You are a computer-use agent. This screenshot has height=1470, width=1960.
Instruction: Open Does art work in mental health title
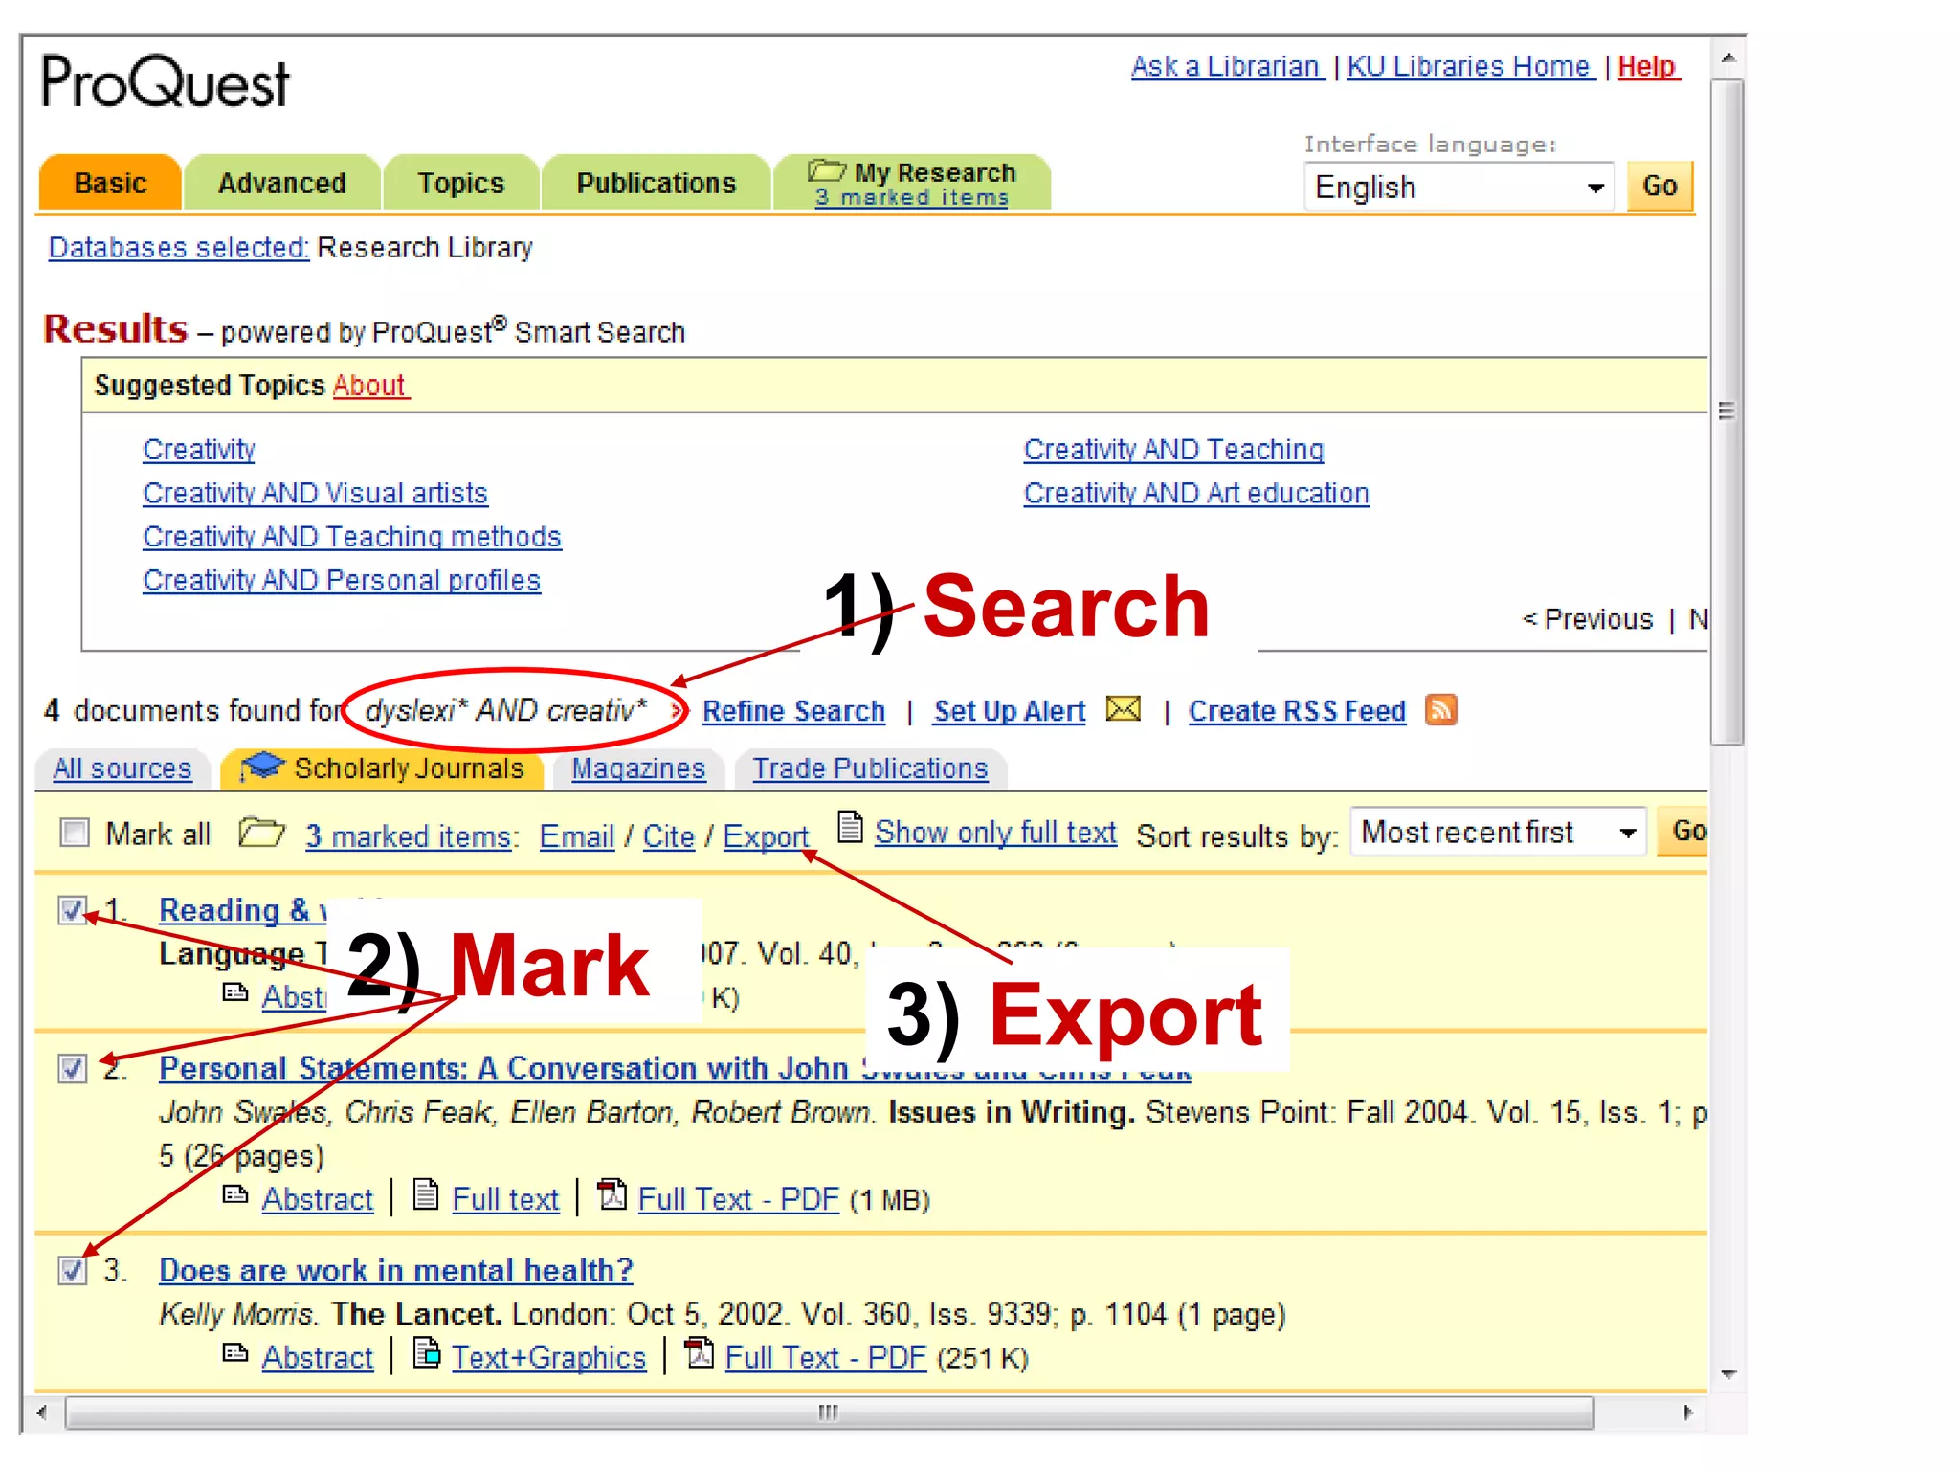395,1270
